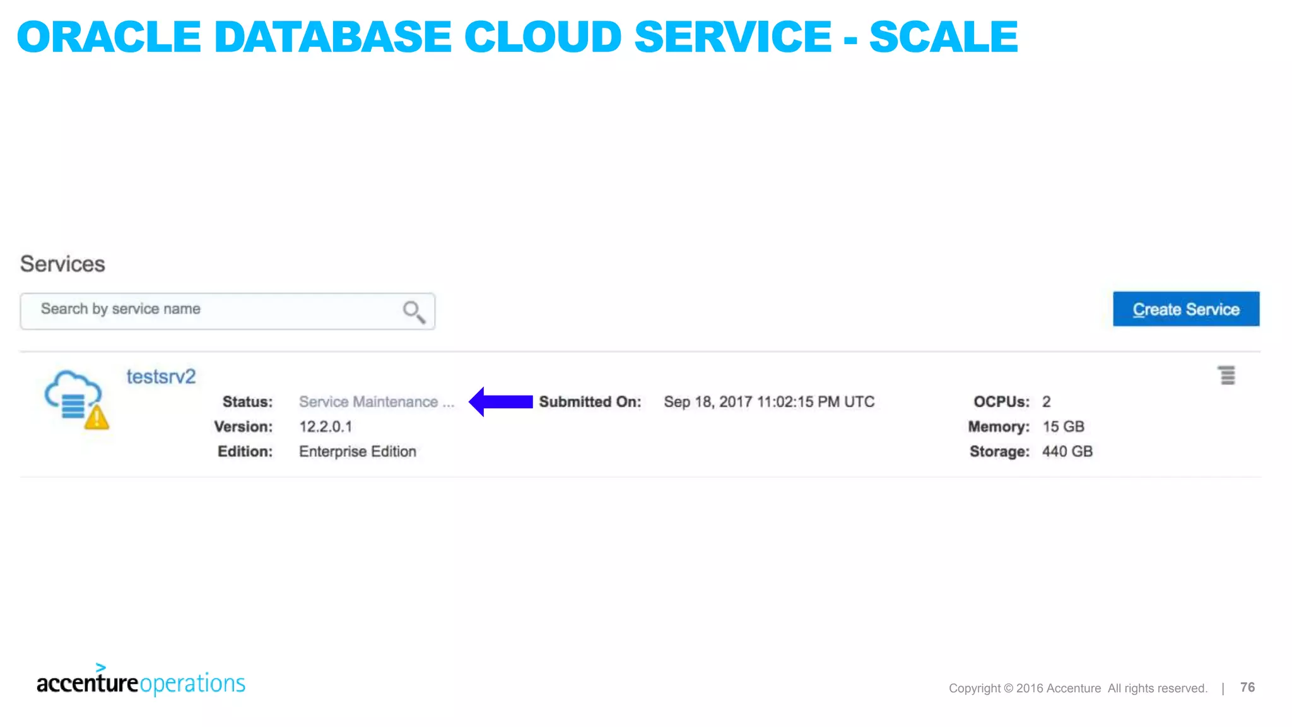This screenshot has height=727, width=1292.
Task: Click the Memory value 15 GB
Action: point(1063,427)
